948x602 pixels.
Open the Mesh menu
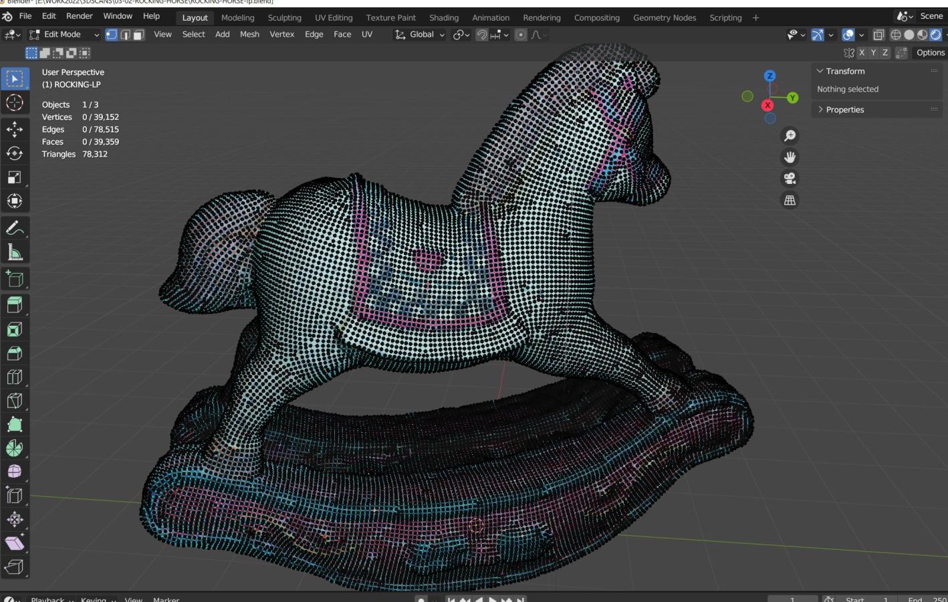(249, 35)
